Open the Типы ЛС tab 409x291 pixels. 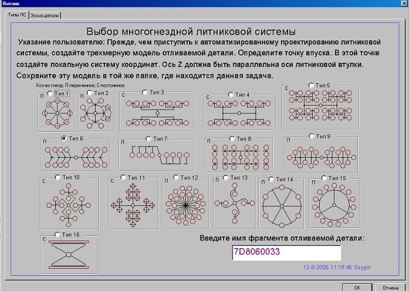tap(16, 15)
